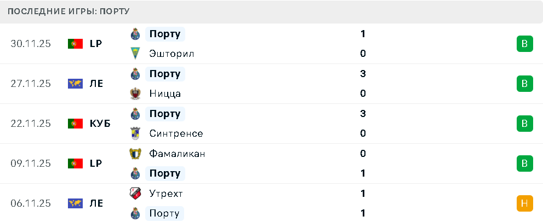This screenshot has width=543, height=222.
Task: Click the orange draw badge for 06.11.25
Action: coord(524,203)
